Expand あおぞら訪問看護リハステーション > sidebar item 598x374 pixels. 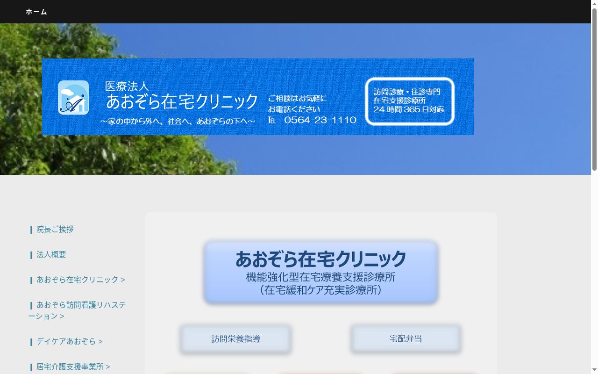tap(77, 310)
